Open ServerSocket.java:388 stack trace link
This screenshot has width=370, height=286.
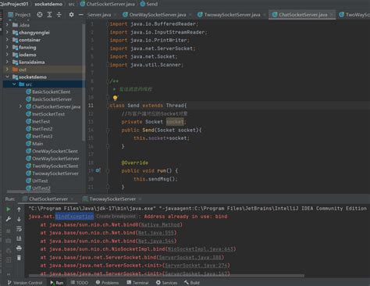click(x=190, y=257)
